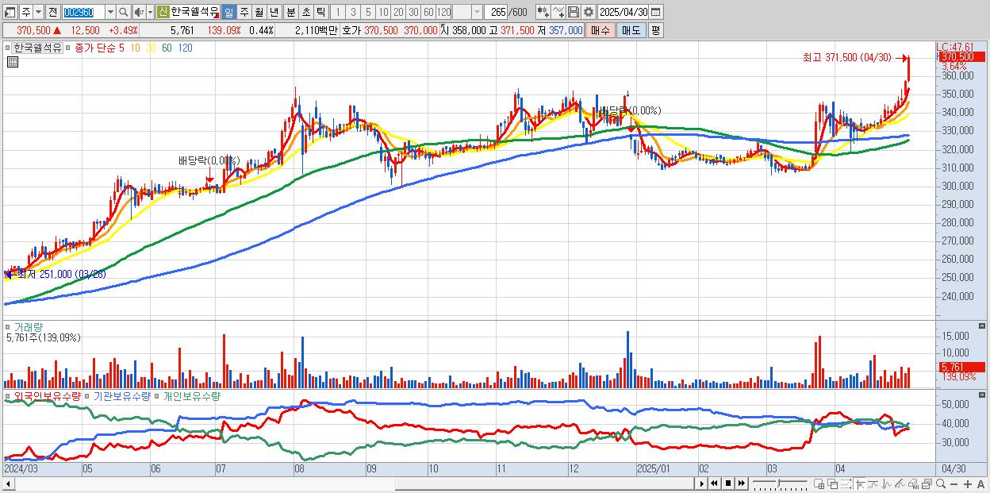Click the minus zoom-out icon at bottom right
Viewport: 990px width, 493px height.
point(954,483)
